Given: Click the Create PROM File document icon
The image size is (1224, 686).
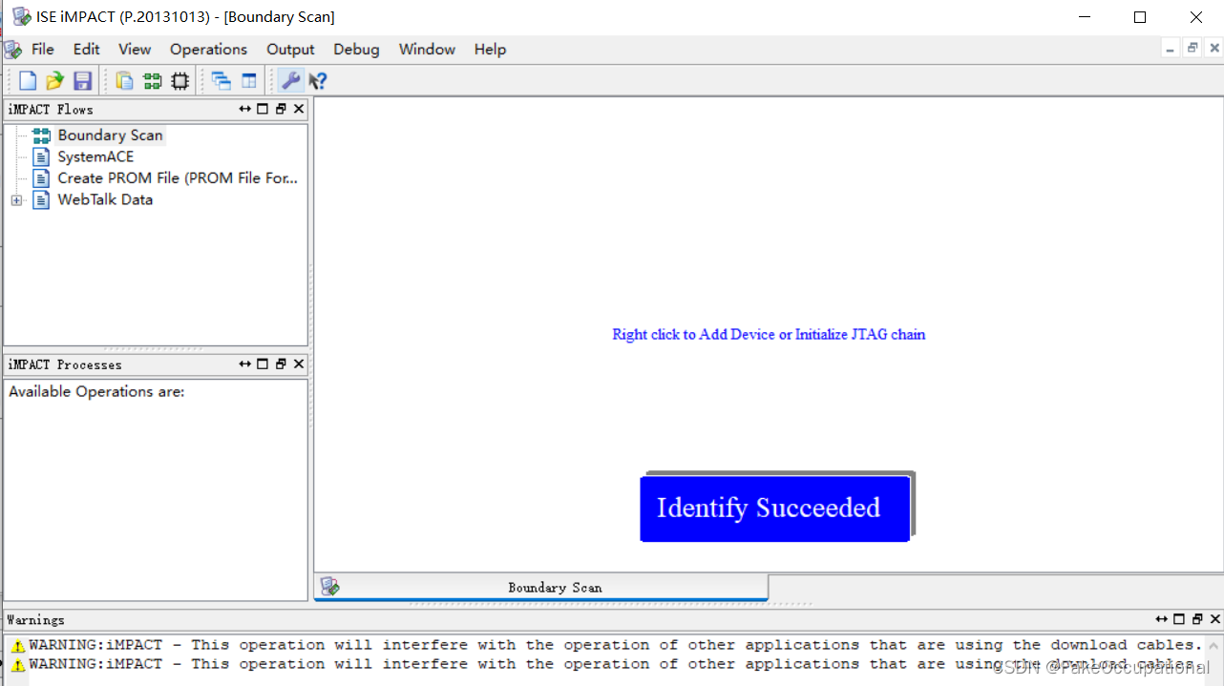Looking at the screenshot, I should click(41, 178).
